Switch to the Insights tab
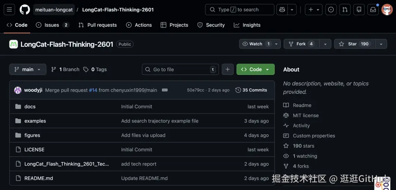This screenshot has width=396, height=190. point(247,25)
